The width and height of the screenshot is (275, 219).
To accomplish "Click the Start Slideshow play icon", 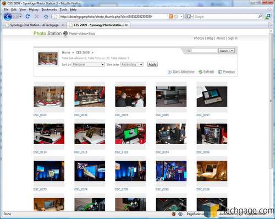I will [x=169, y=72].
